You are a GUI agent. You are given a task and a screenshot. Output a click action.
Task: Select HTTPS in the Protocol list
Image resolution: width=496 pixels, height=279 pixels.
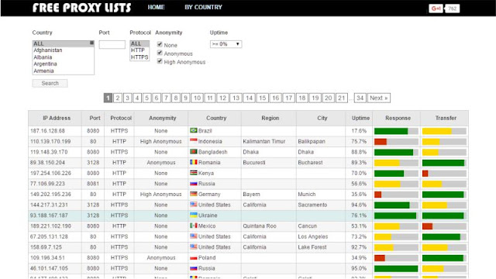coord(139,57)
